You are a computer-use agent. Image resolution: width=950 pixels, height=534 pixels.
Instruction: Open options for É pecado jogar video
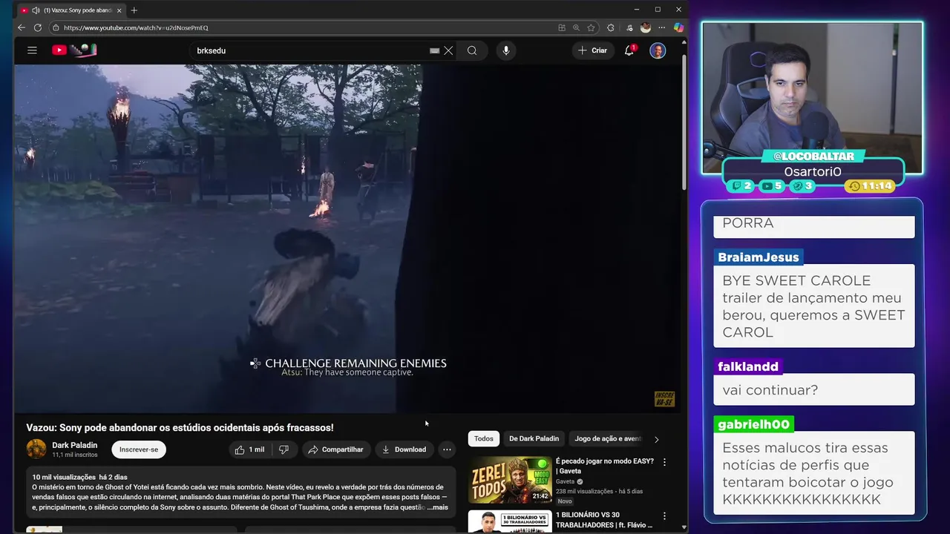tap(664, 462)
